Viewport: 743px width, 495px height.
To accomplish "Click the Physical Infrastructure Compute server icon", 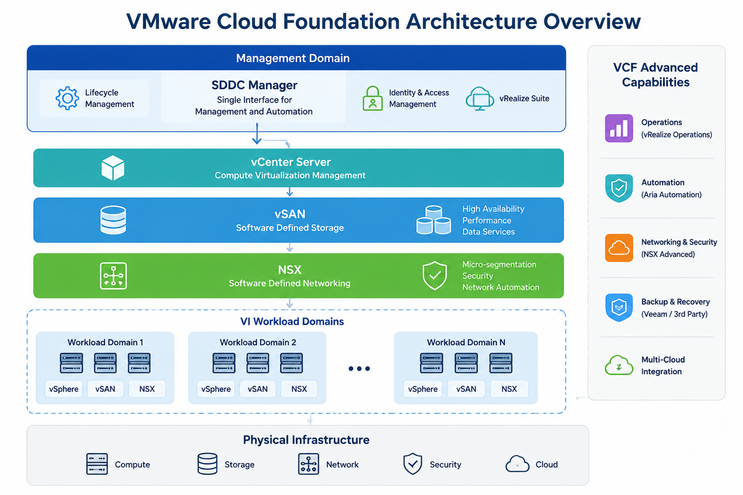I will [x=97, y=464].
